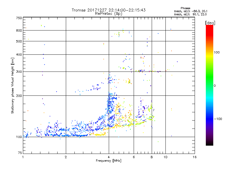Click the '-100' colorbar tick label

point(218,119)
